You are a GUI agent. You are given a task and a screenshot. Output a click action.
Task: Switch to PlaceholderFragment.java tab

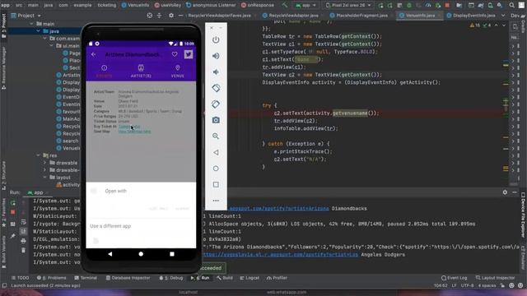[361, 16]
